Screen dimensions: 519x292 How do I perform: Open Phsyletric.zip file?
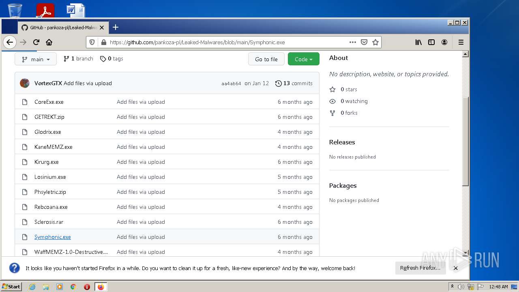click(50, 192)
